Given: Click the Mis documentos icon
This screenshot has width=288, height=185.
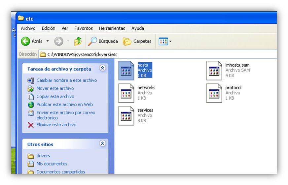Looking at the screenshot, I should pos(31,164).
